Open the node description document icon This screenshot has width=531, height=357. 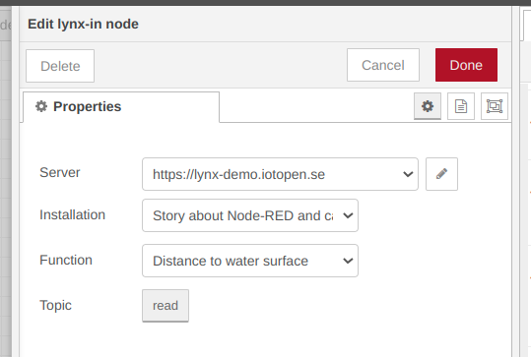461,106
